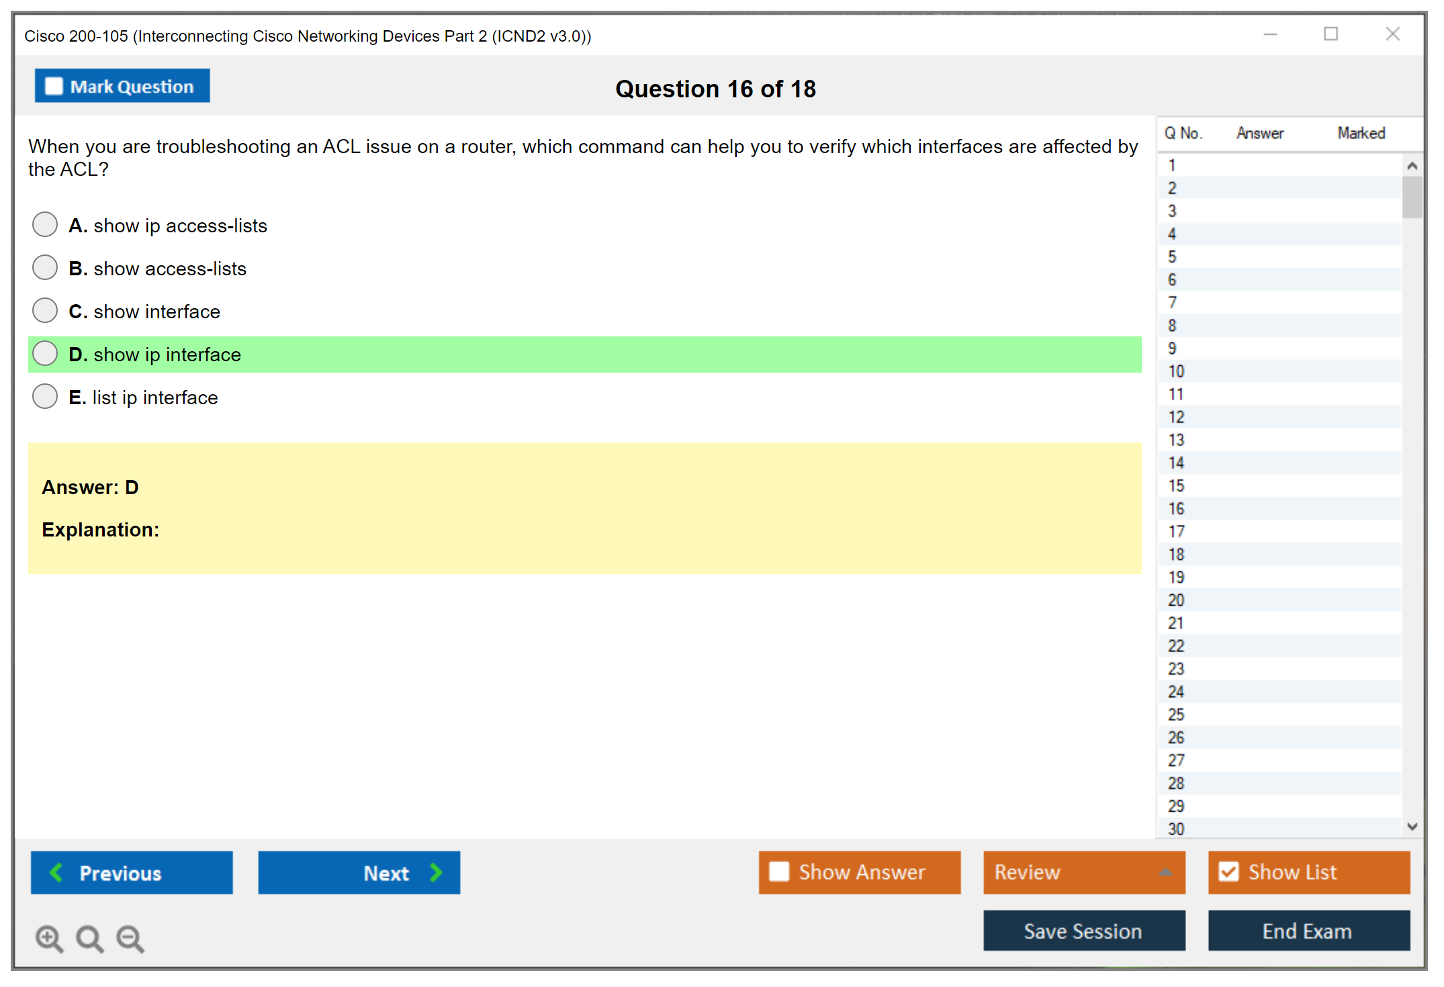Minimize the exam window
This screenshot has width=1444, height=987.
tap(1270, 34)
